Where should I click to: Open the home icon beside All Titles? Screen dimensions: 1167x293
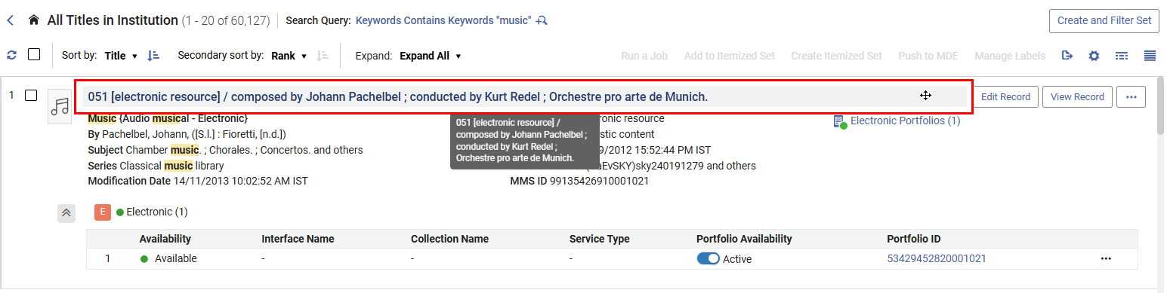click(33, 20)
